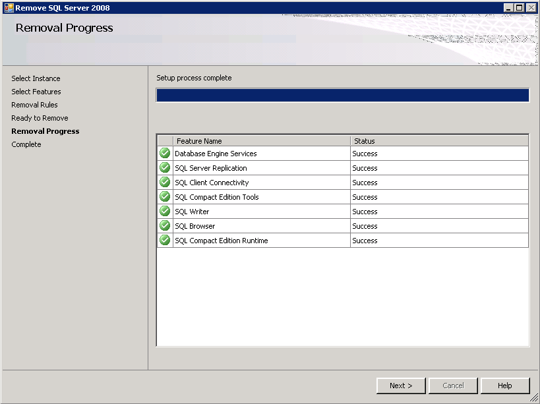
Task: Select the SQL Compact Edition Tools feature name
Action: tap(217, 197)
